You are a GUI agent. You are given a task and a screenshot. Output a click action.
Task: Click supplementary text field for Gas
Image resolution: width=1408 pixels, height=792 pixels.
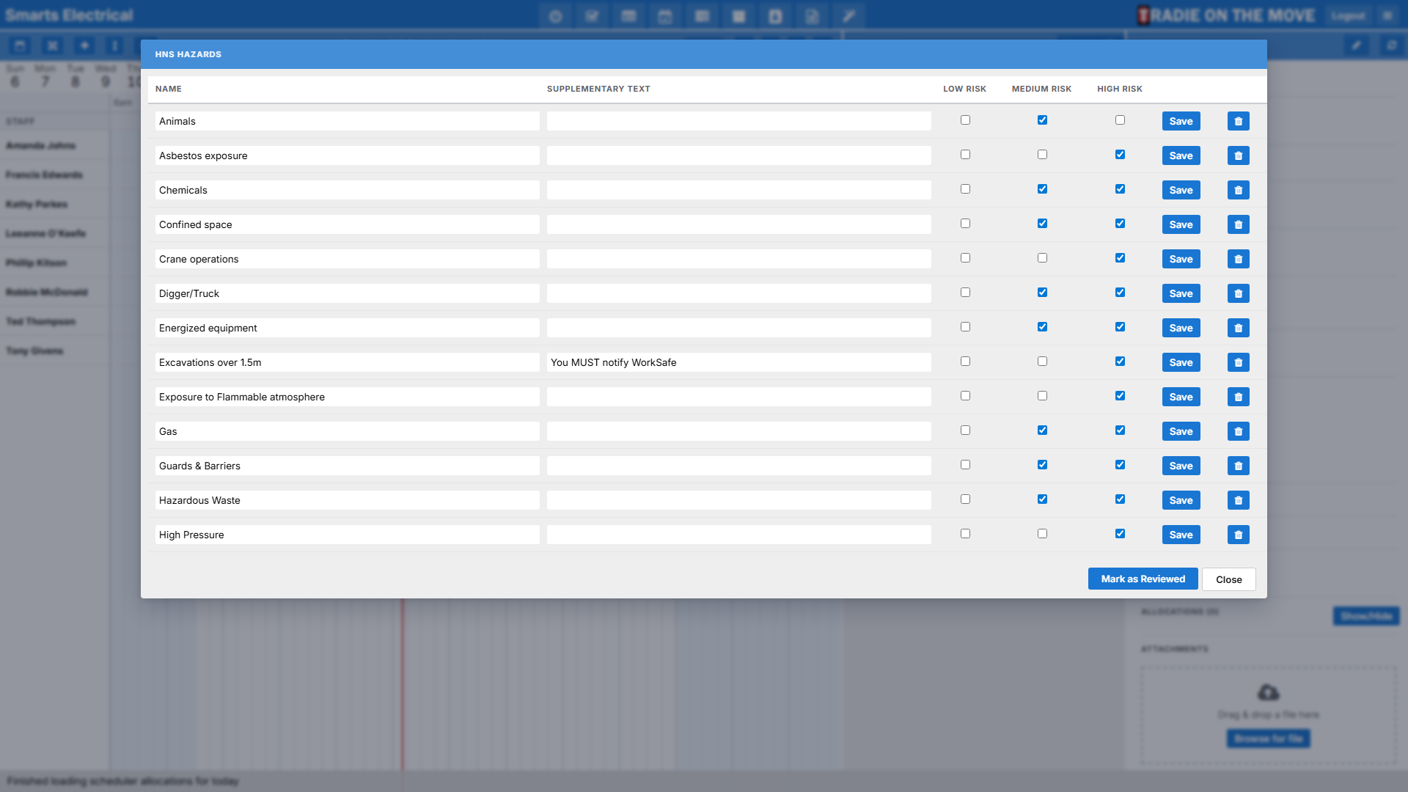point(738,431)
